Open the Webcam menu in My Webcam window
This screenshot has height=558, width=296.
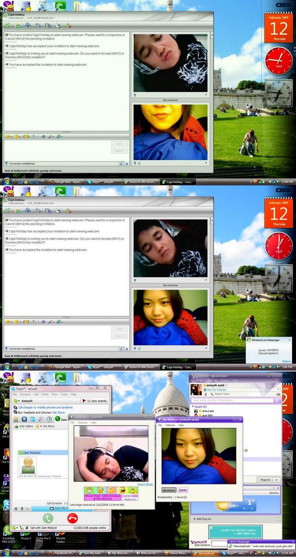point(170,425)
